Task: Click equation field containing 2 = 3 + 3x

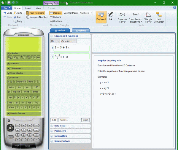Action: [71, 48]
